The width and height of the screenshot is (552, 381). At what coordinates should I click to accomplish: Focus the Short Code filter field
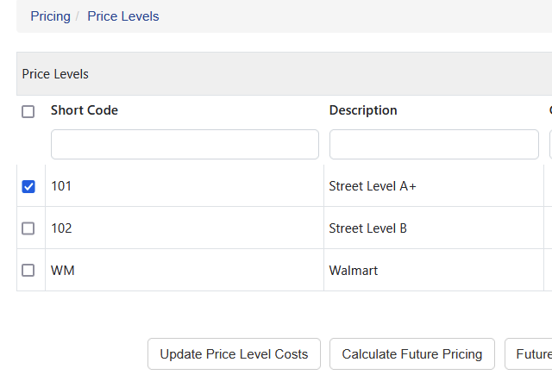pos(185,144)
